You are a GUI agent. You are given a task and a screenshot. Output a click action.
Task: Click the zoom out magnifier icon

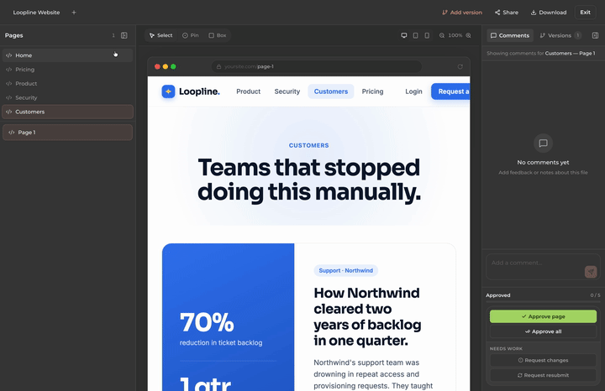442,35
